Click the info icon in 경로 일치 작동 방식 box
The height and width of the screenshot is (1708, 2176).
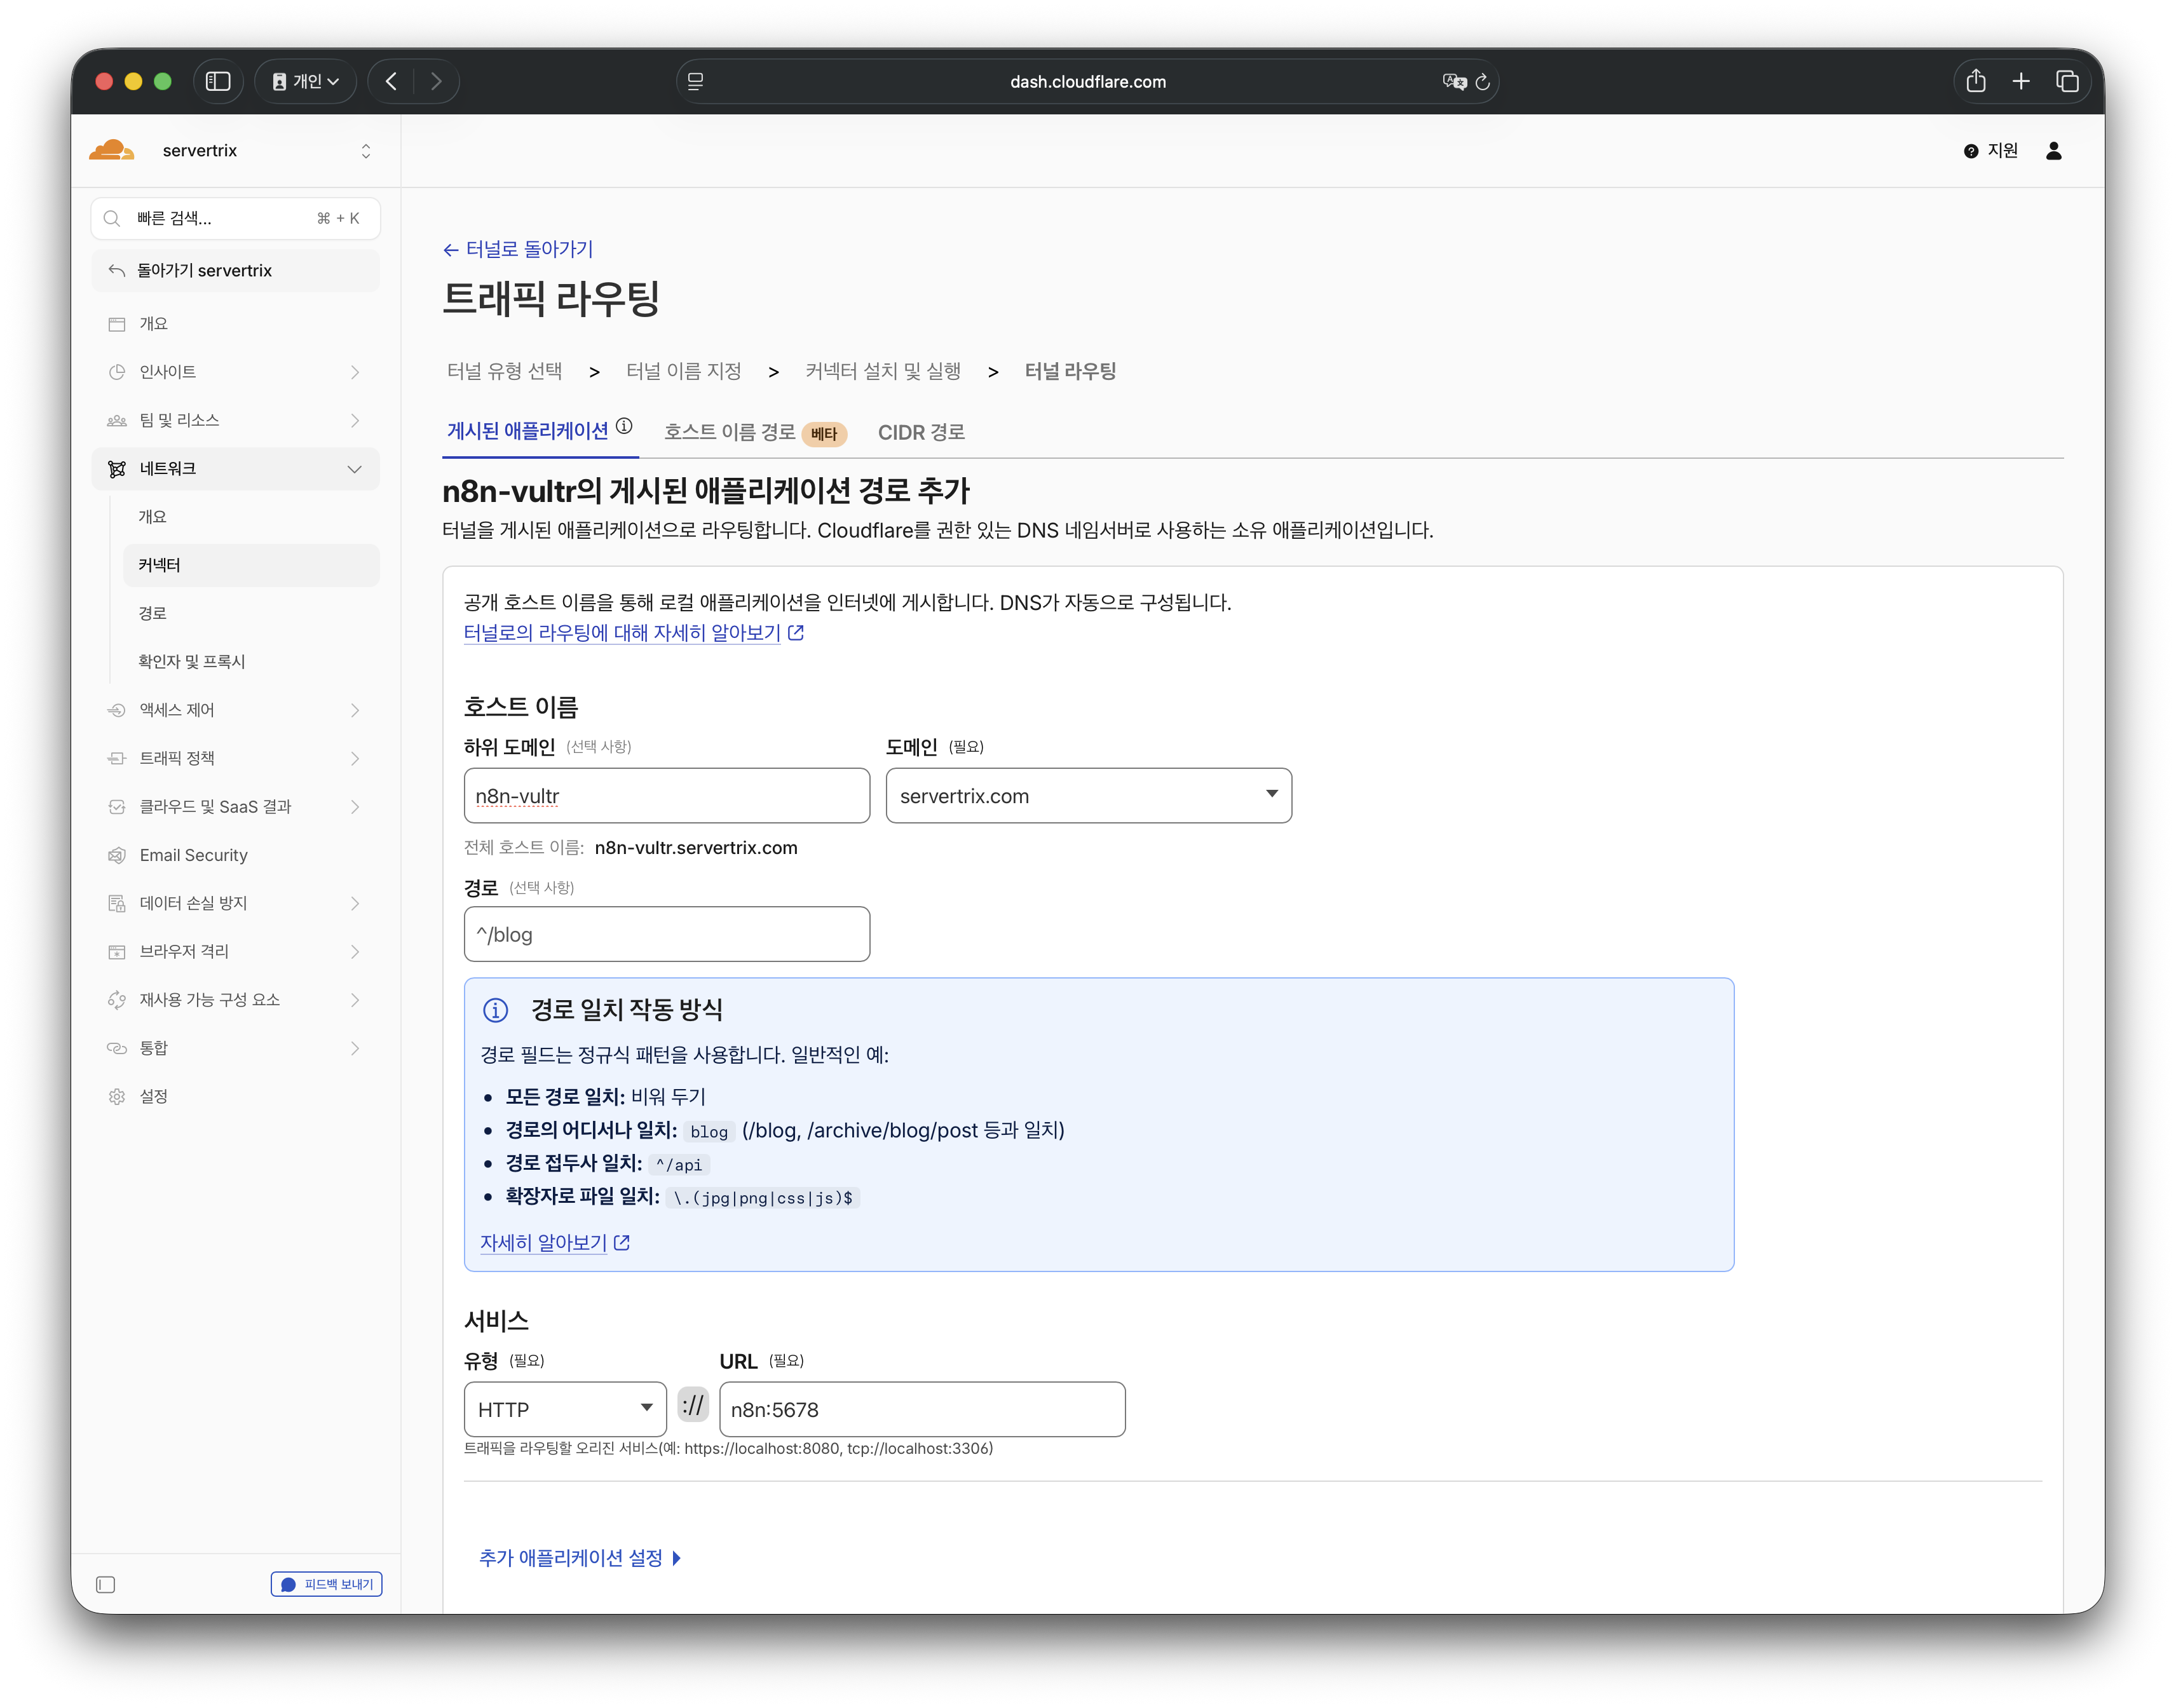[496, 1010]
